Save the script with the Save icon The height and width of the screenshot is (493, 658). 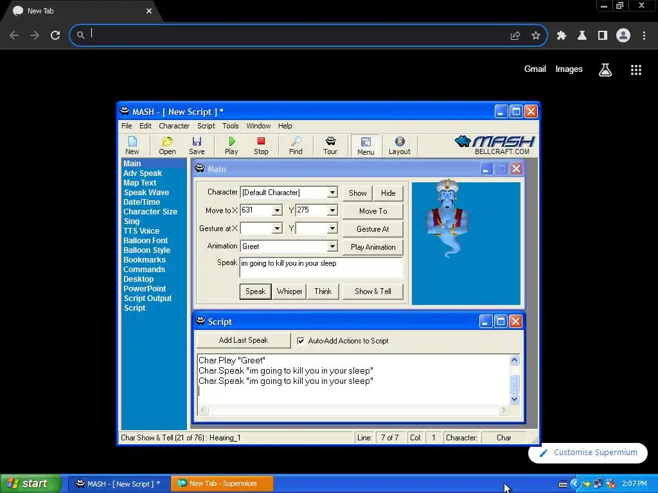197,146
